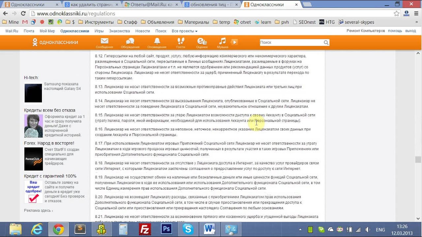The height and width of the screenshot is (237, 422).
Task: Open the Новости portal link
Action: 142,31
